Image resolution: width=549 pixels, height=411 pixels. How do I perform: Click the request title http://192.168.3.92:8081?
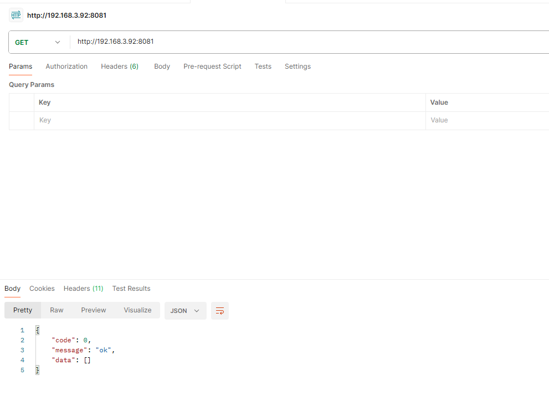point(67,16)
